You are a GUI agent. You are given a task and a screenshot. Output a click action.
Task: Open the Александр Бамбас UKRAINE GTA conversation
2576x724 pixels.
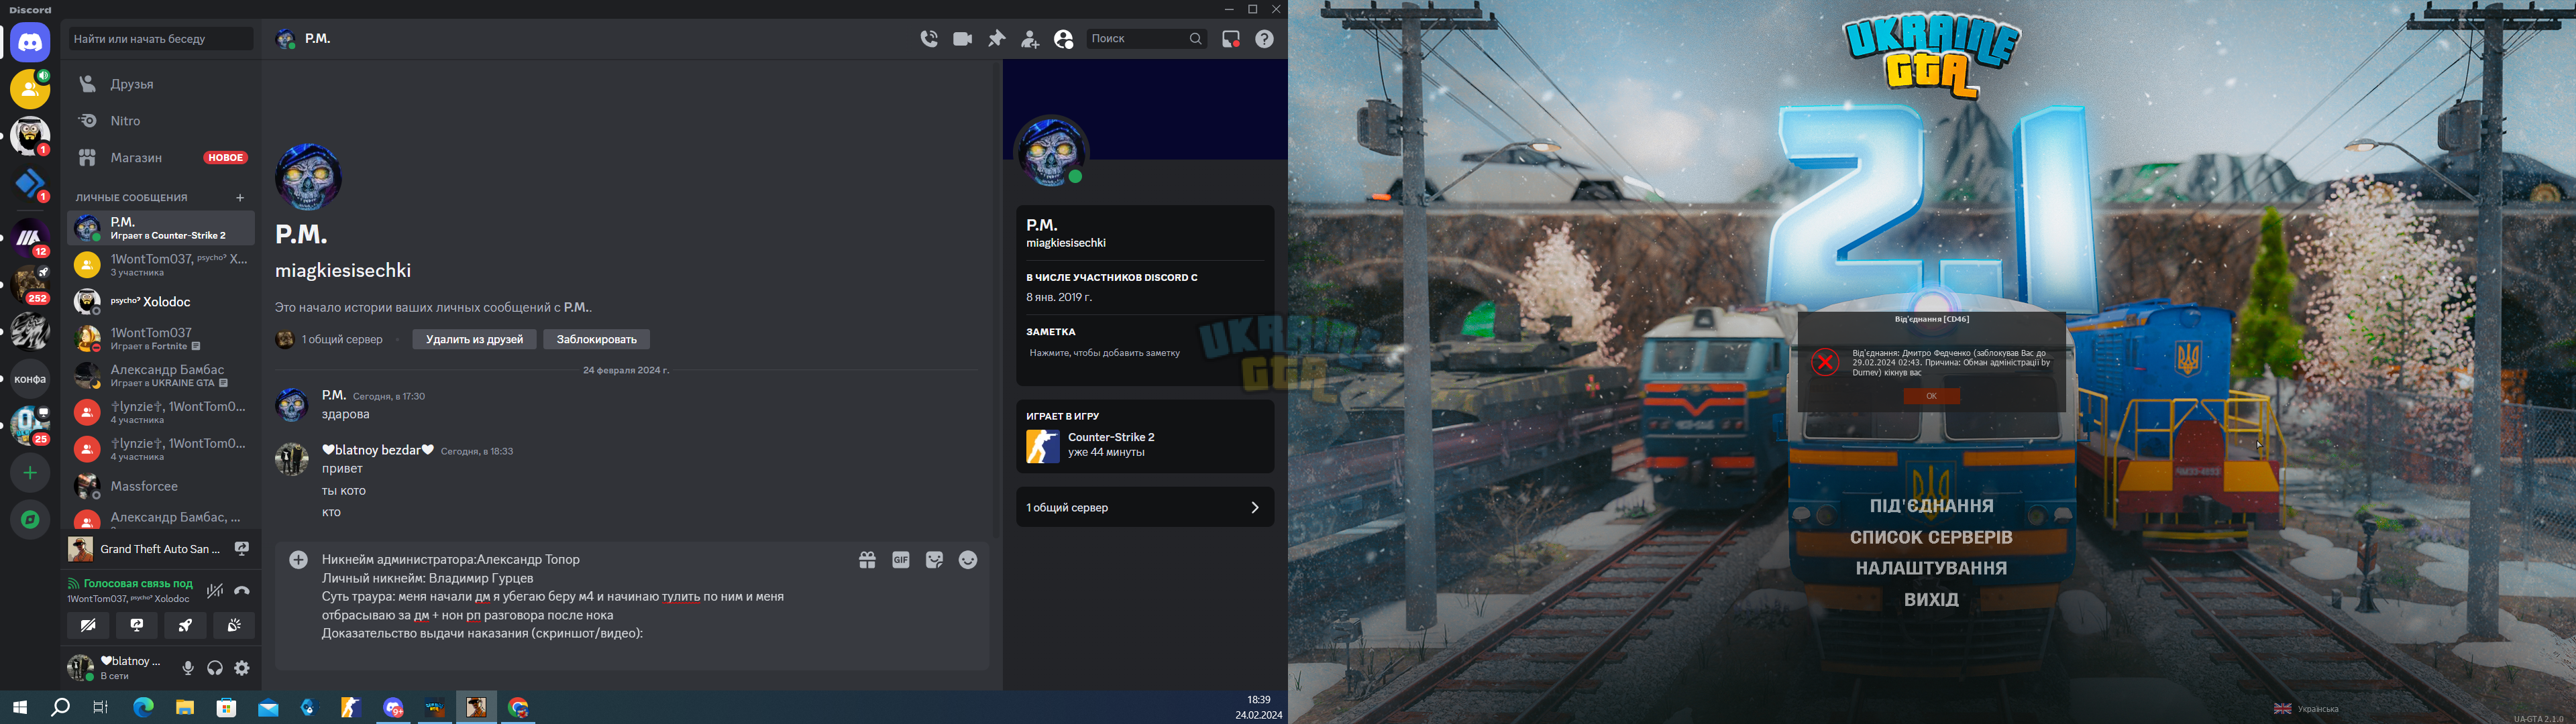click(x=160, y=376)
